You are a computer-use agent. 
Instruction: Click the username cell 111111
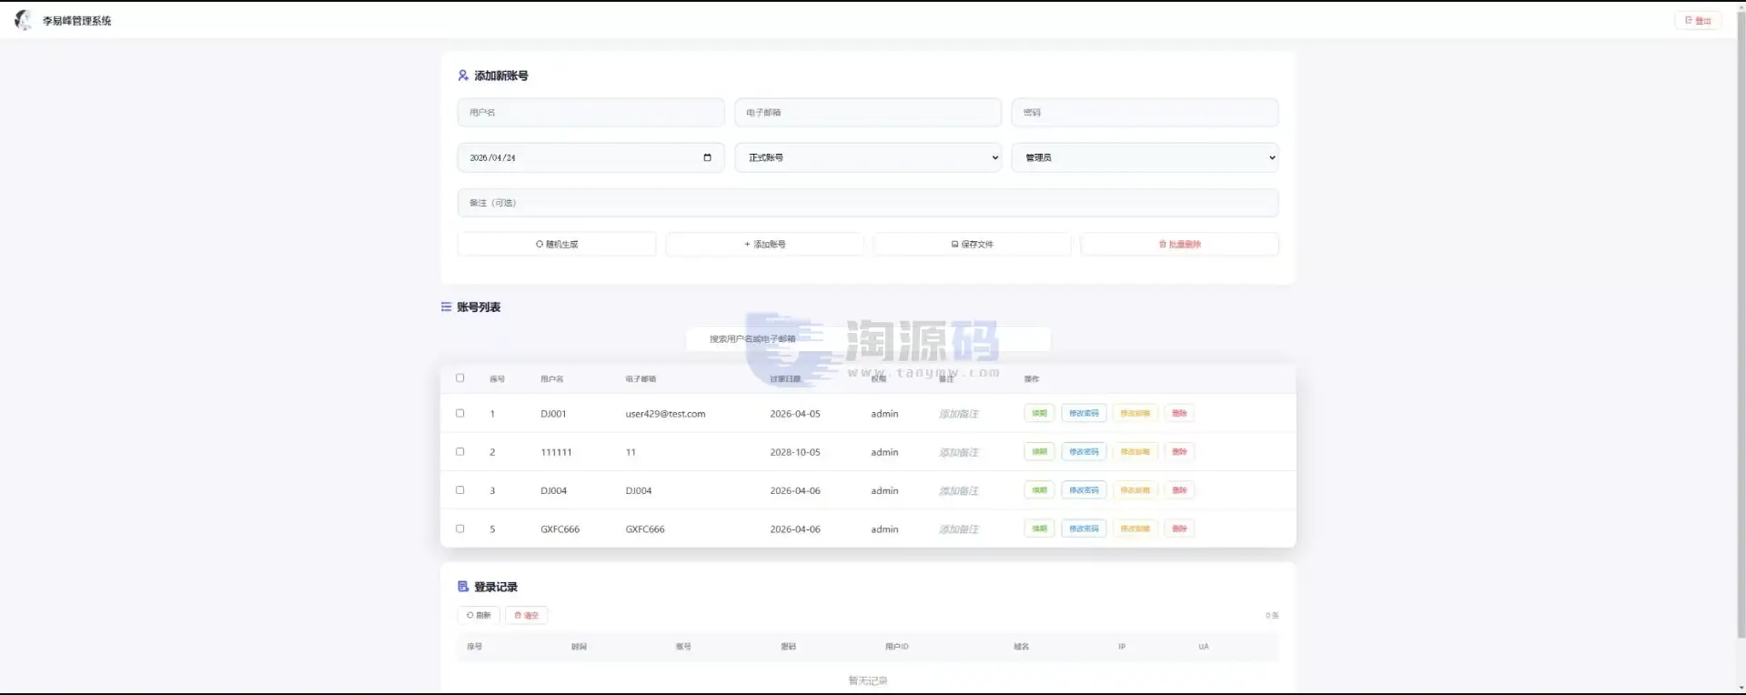(556, 452)
